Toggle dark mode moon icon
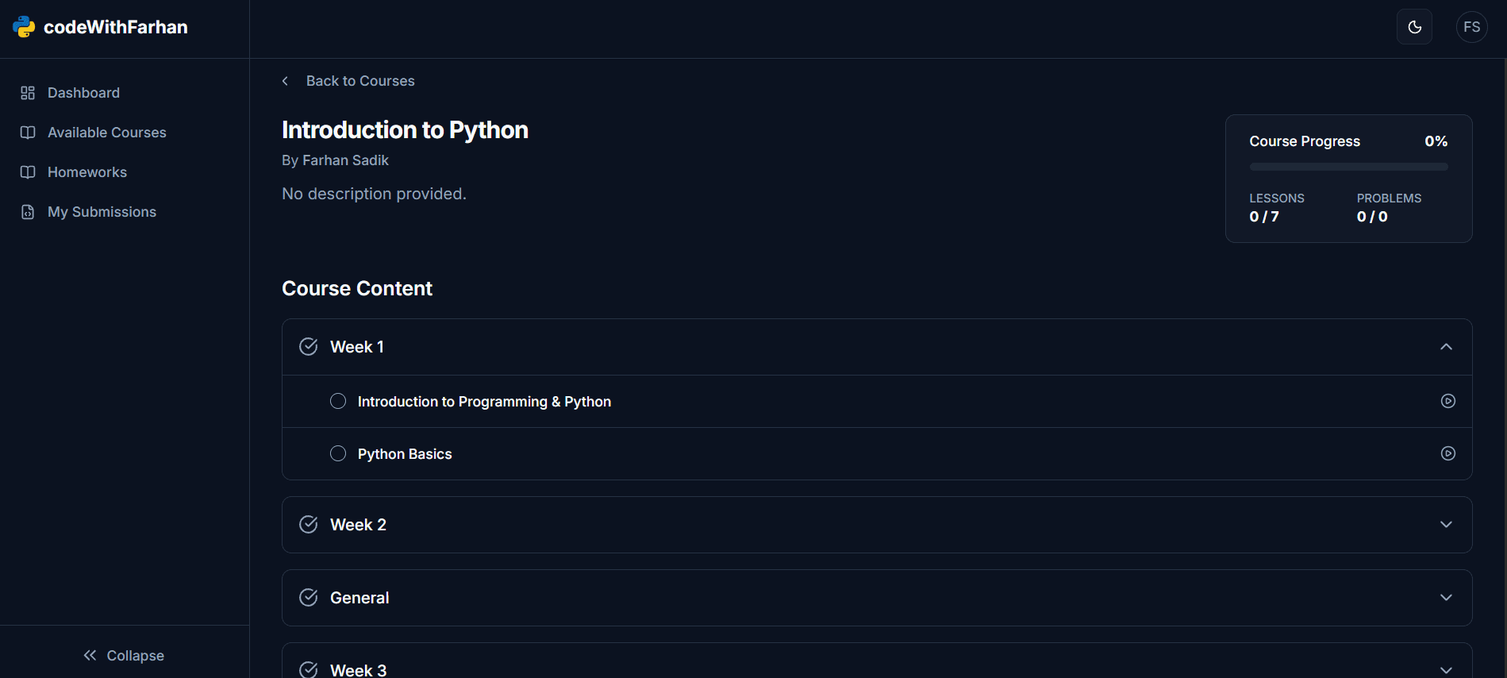This screenshot has height=678, width=1507. [x=1414, y=27]
